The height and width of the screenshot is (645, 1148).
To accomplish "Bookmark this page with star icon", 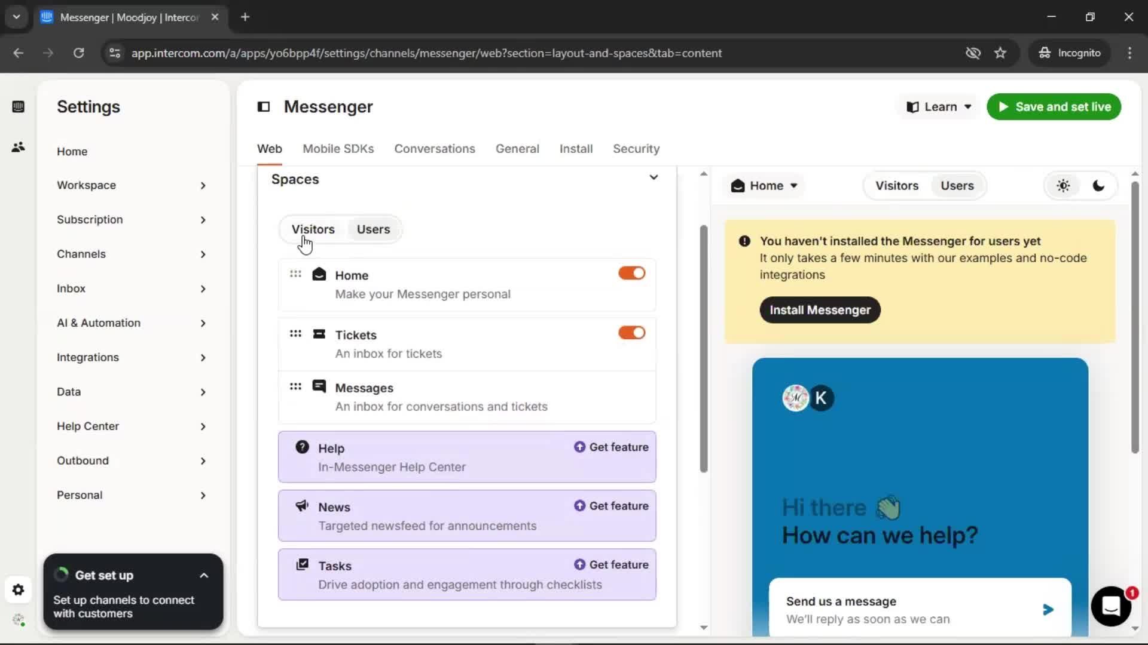I will coord(1000,53).
